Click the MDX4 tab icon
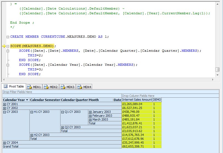The image size is (223, 153). coord(80,87)
